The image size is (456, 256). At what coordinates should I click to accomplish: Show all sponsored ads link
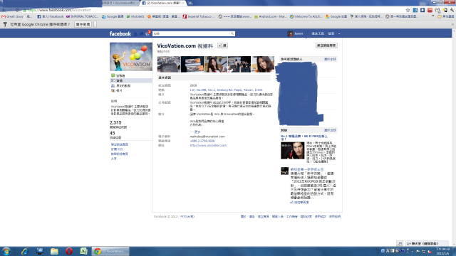(330, 130)
